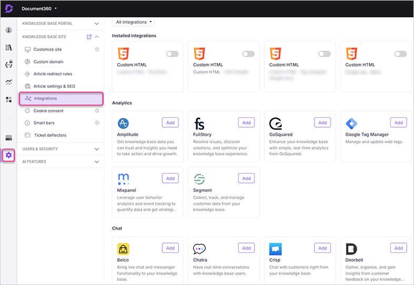Toggle Custom HTML card with two-line blurred description

(324, 54)
